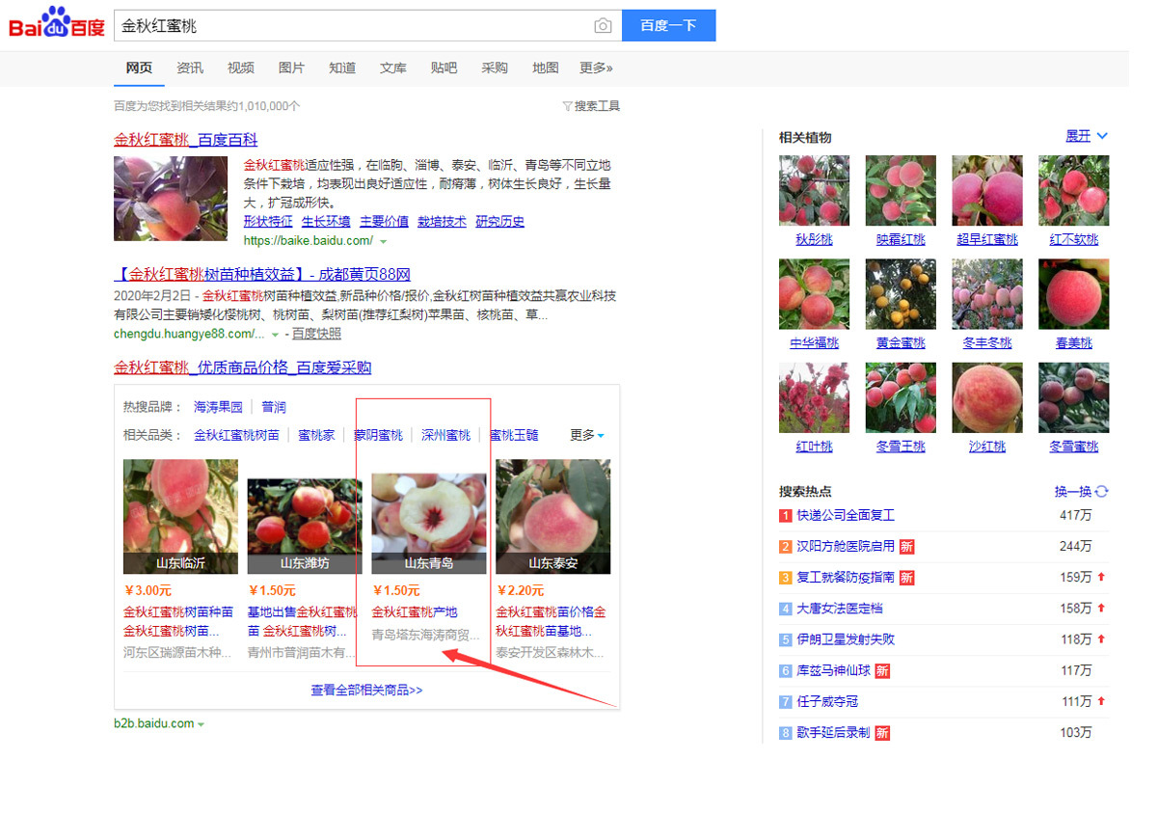Open the 优质商品价格_百度爱采购 result title
The image size is (1157, 814).
[242, 367]
